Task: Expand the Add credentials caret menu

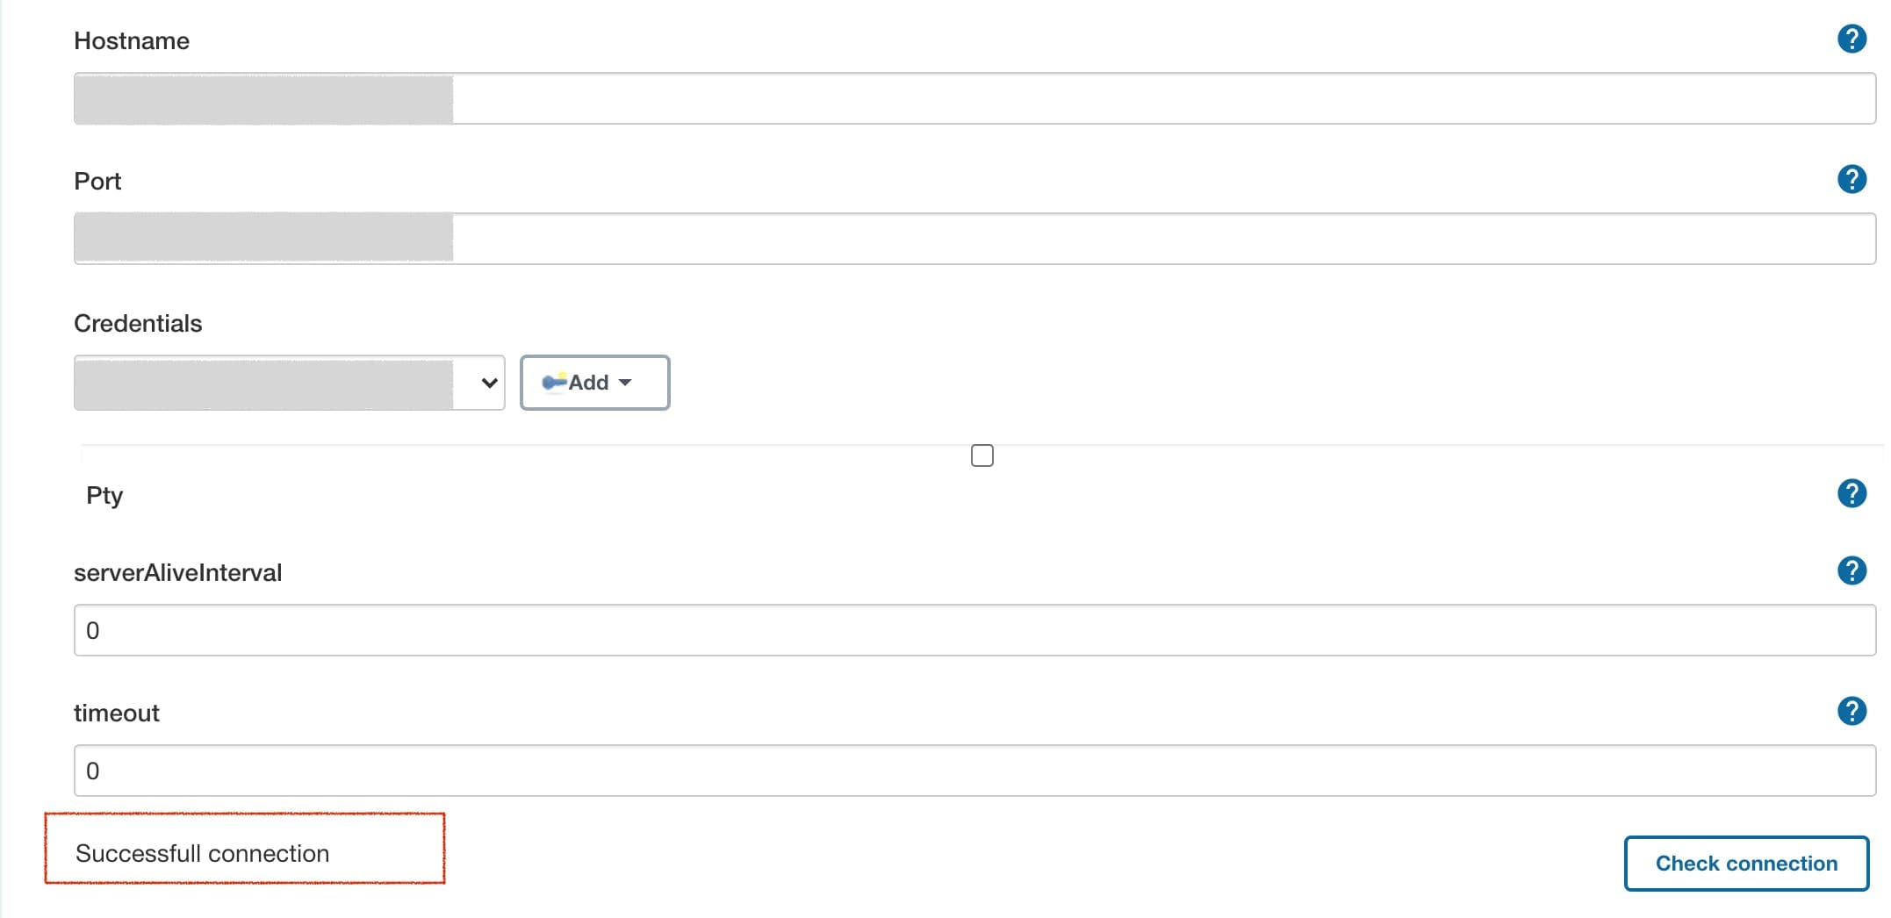Action: click(625, 383)
